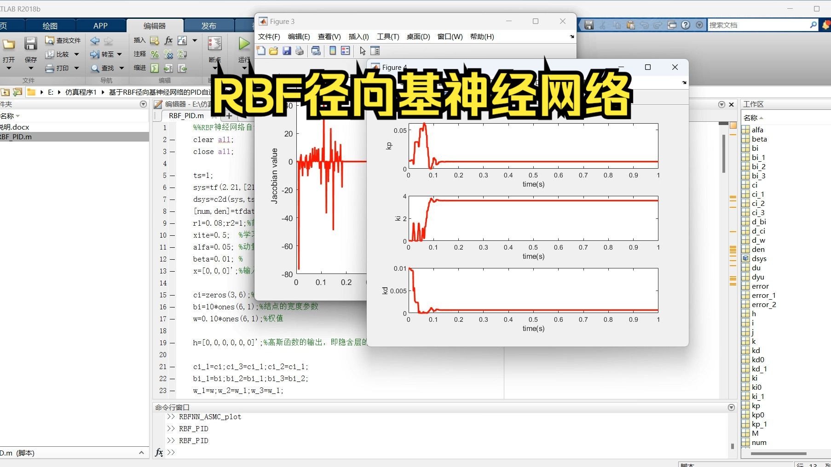Select variable error_1 in workspace
Screen dimensions: 831x467
point(763,295)
